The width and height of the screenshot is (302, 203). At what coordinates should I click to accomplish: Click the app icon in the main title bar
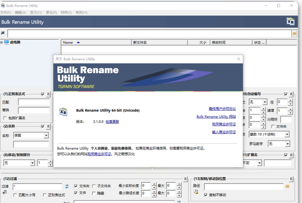[x=3, y=6]
